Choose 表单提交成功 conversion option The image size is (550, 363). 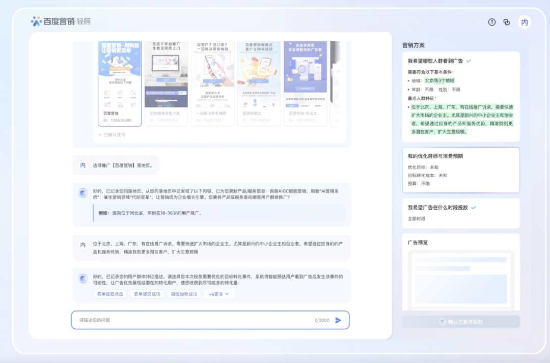[x=147, y=294]
